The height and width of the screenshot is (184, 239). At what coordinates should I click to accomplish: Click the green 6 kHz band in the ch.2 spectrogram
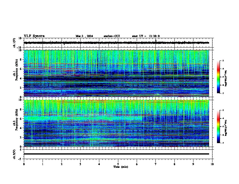pos(82,118)
